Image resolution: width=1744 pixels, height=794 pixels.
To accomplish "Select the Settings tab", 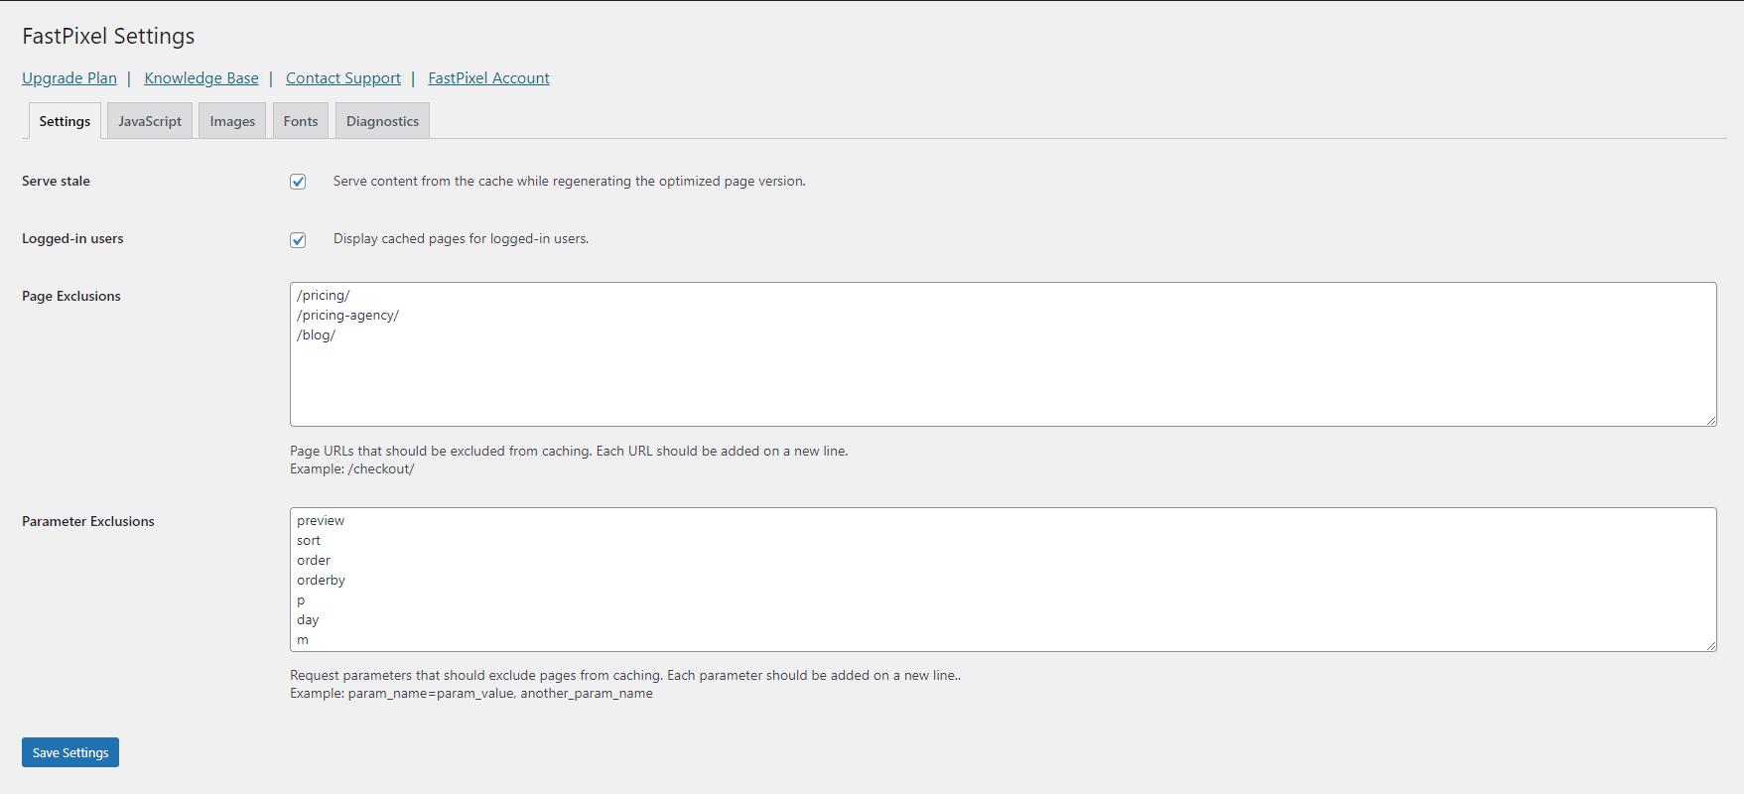I will (x=65, y=121).
